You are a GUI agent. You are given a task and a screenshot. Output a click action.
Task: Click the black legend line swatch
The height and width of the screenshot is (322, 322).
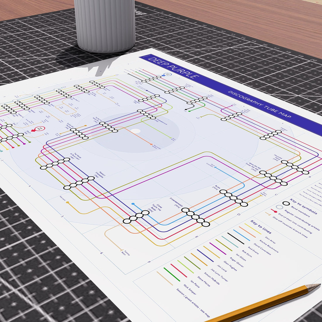236,238
